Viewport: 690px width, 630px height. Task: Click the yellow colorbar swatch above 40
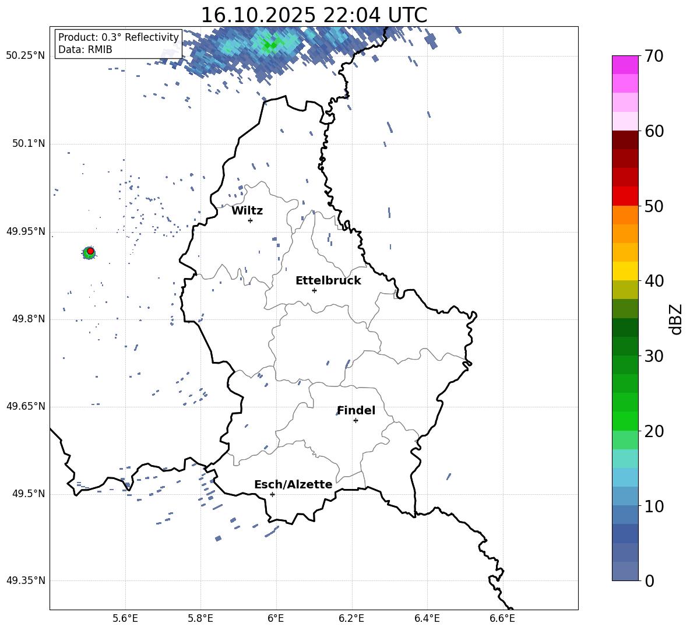625,272
